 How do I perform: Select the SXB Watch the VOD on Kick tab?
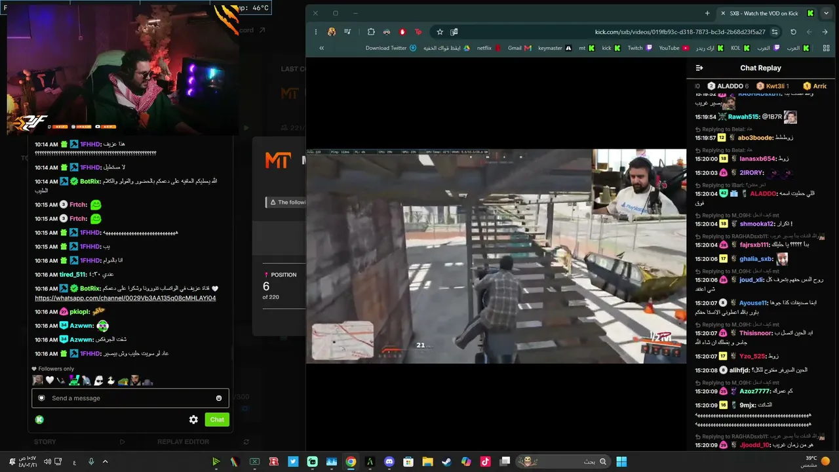pyautogui.click(x=767, y=13)
